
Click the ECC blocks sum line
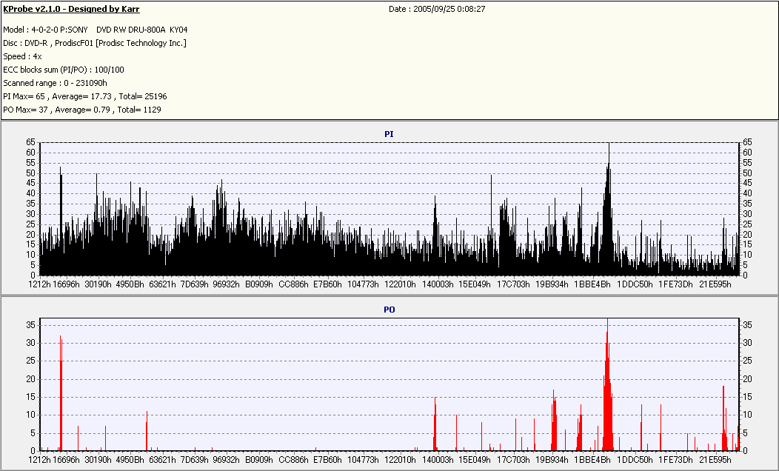tap(64, 70)
